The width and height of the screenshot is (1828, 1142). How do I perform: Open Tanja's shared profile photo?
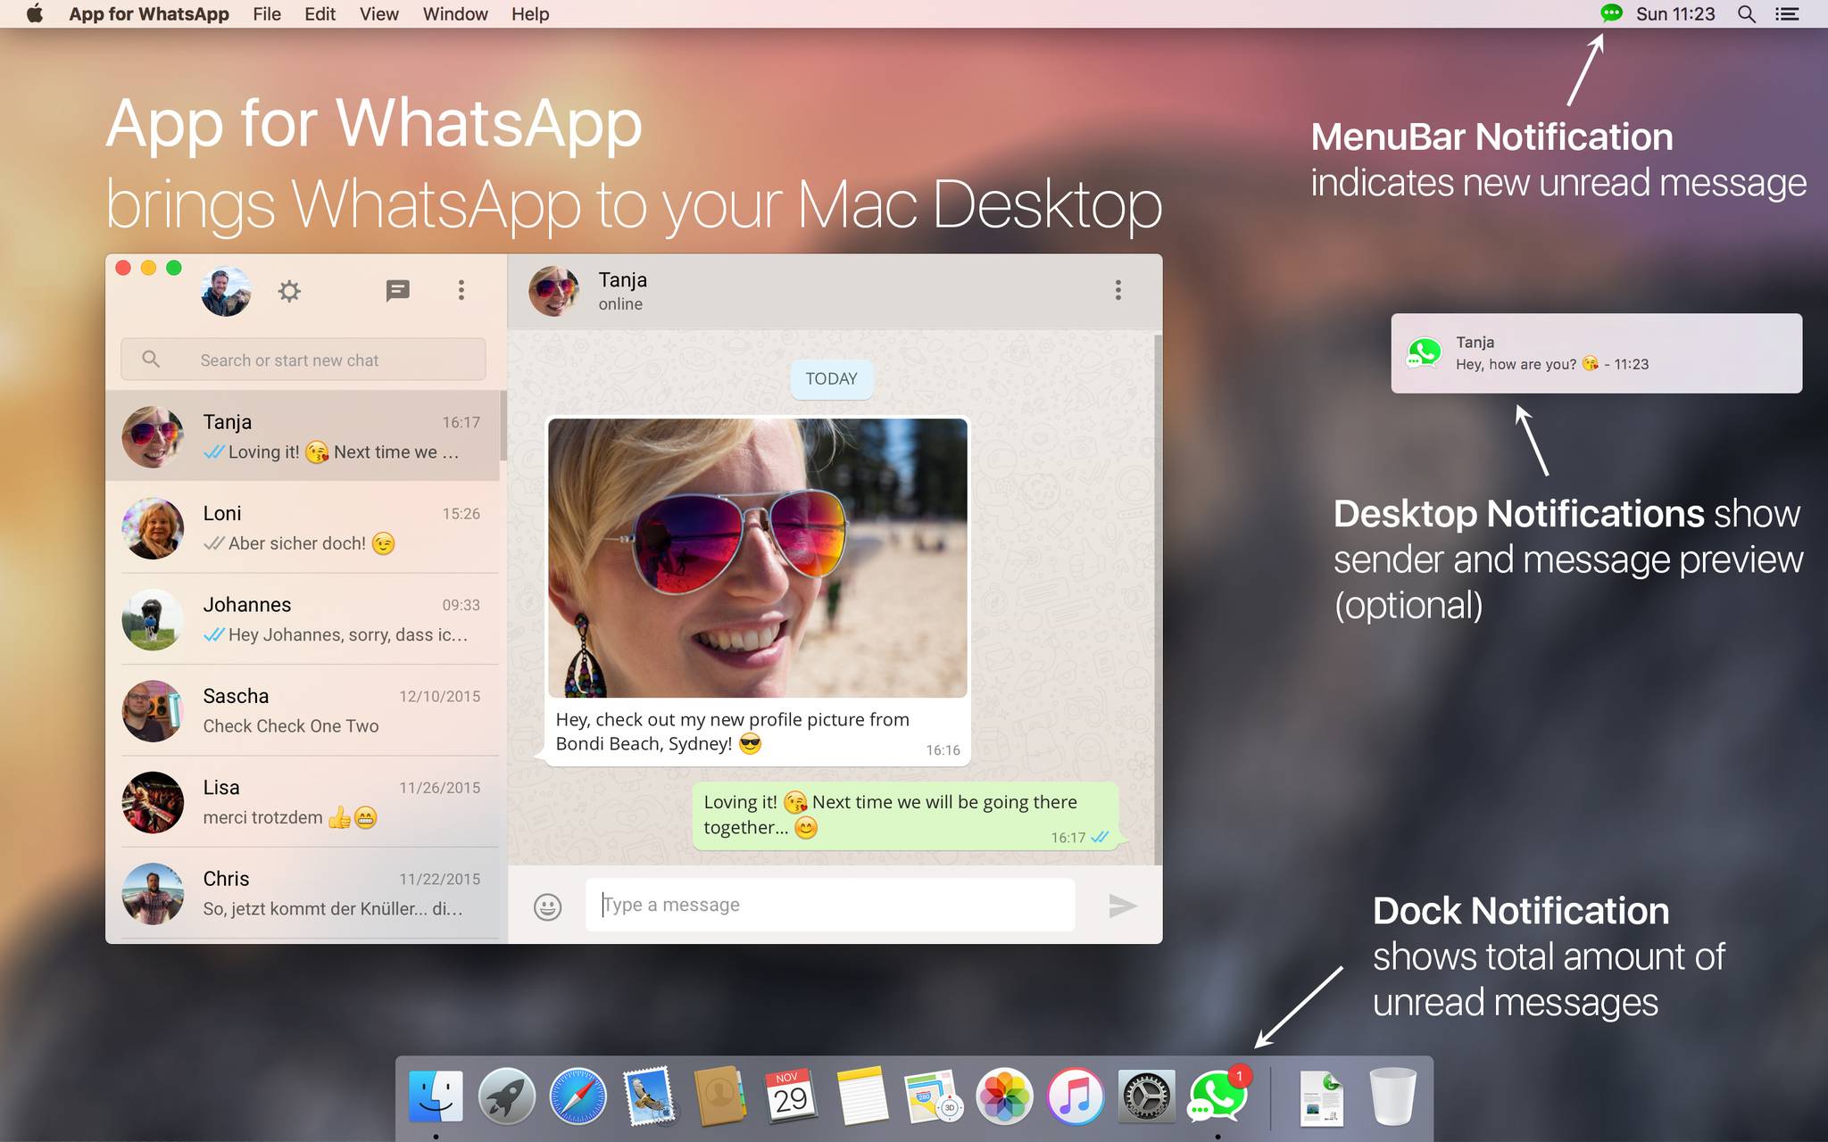[757, 558]
